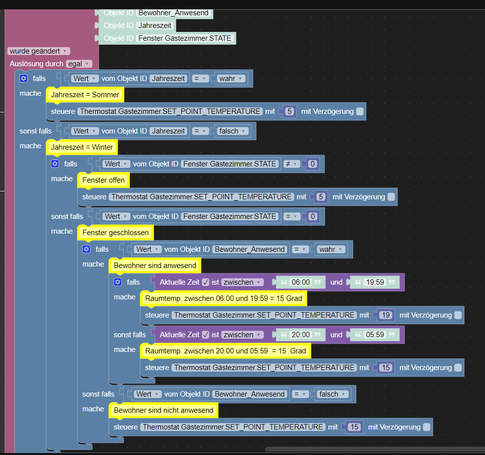Select trigger Objekt ID Bewohner_Anwesend at the top
Image resolution: width=485 pixels, height=455 pixels.
pyautogui.click(x=173, y=13)
